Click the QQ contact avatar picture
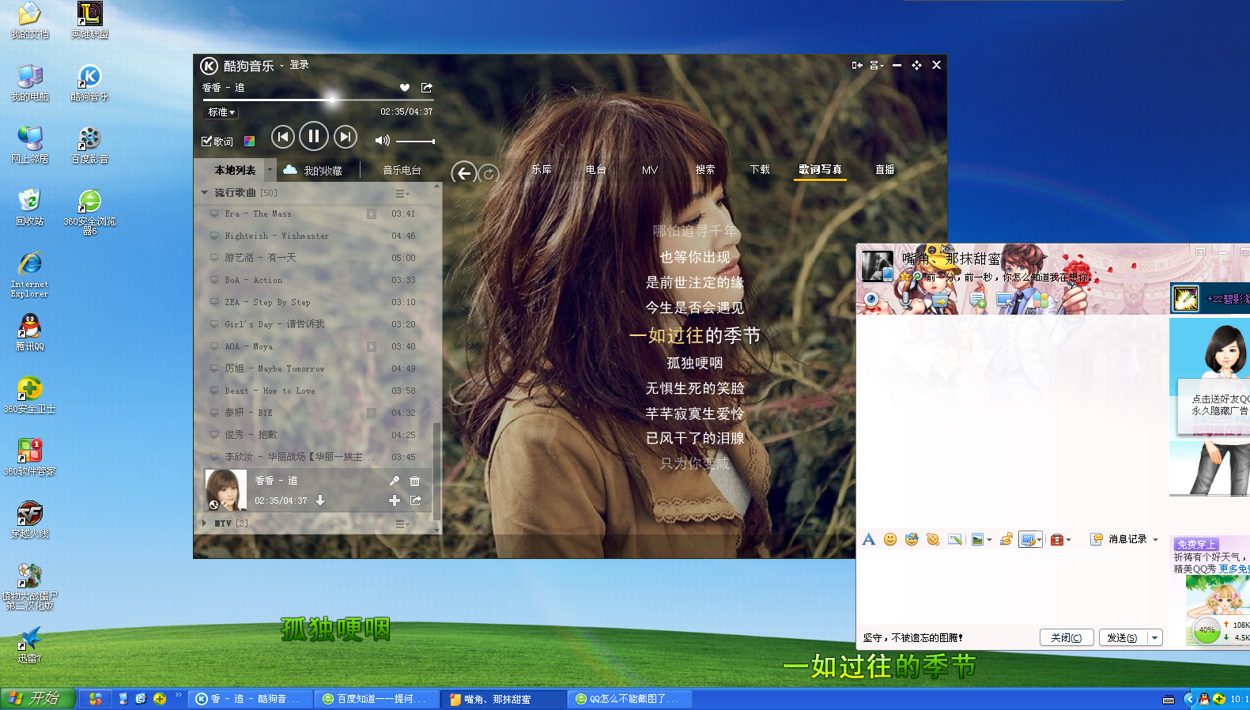The image size is (1250, 710). tap(877, 266)
